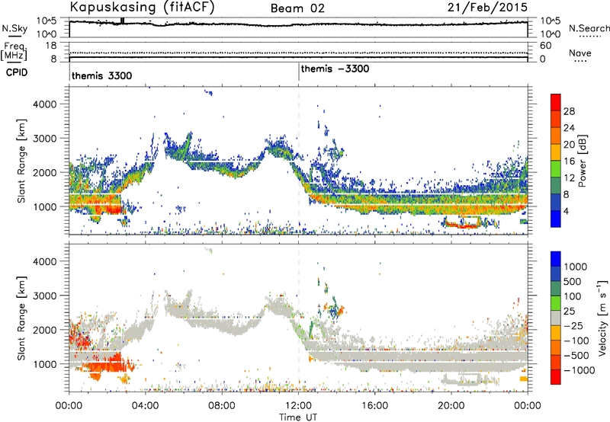Screen dimensions: 610x422
Task: Click the -25 tick on the Velocity colorbar
Action: [x=573, y=326]
